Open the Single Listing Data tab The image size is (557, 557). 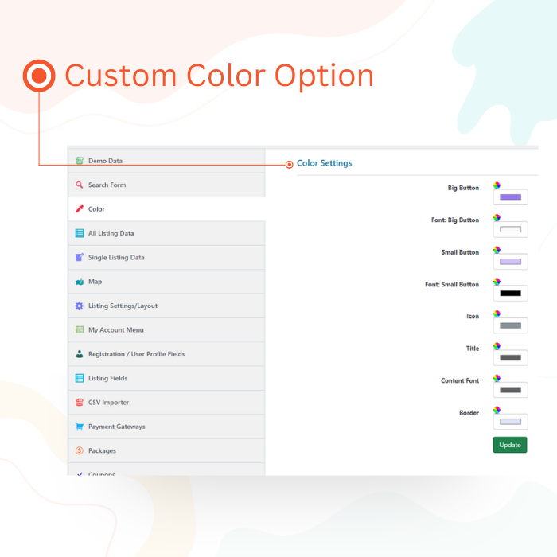pos(116,258)
